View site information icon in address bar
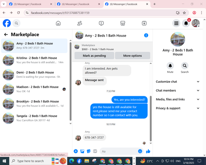206x165 pixels. point(27,13)
